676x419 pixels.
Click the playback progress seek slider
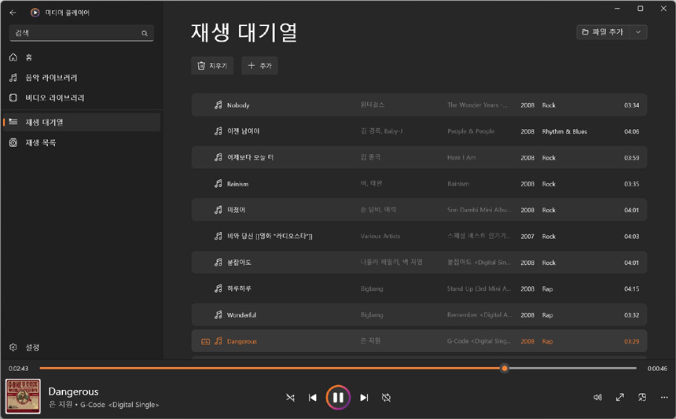(338, 368)
